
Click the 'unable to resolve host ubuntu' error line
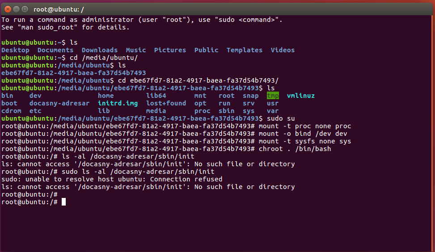coord(112,179)
